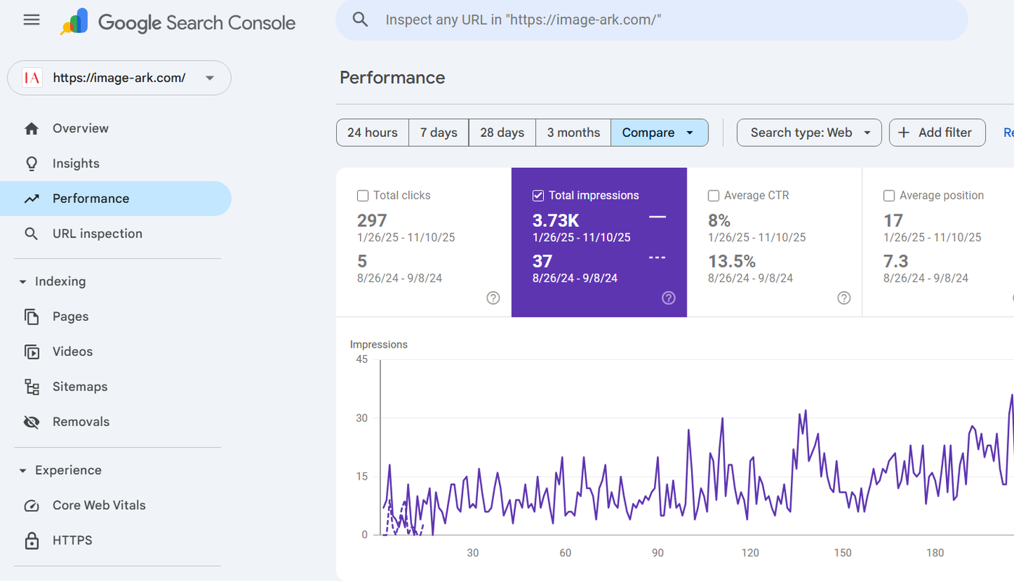Click the Add filter button
The height and width of the screenshot is (581, 1014).
click(937, 133)
